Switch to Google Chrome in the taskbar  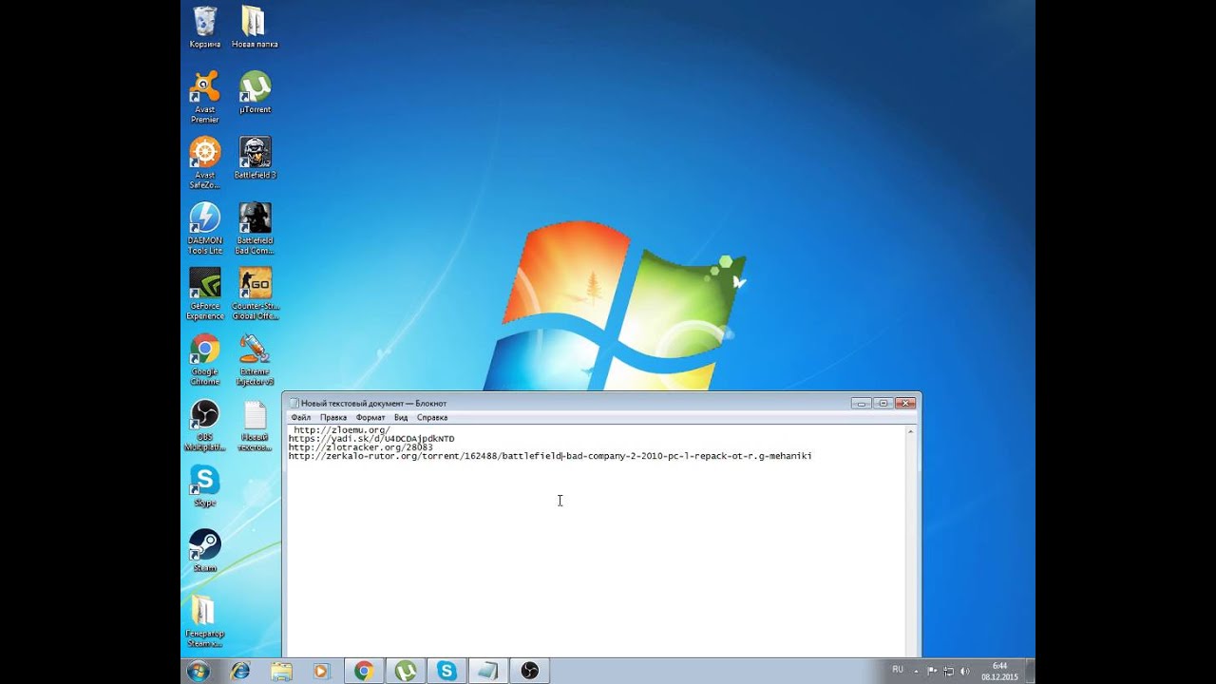[364, 671]
